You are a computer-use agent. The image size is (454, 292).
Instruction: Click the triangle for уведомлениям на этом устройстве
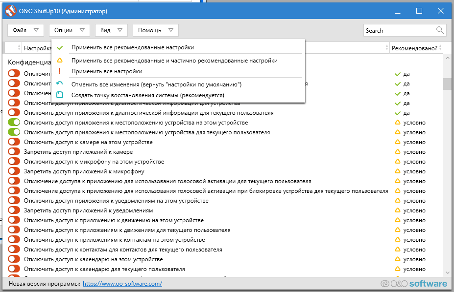[x=398, y=201]
